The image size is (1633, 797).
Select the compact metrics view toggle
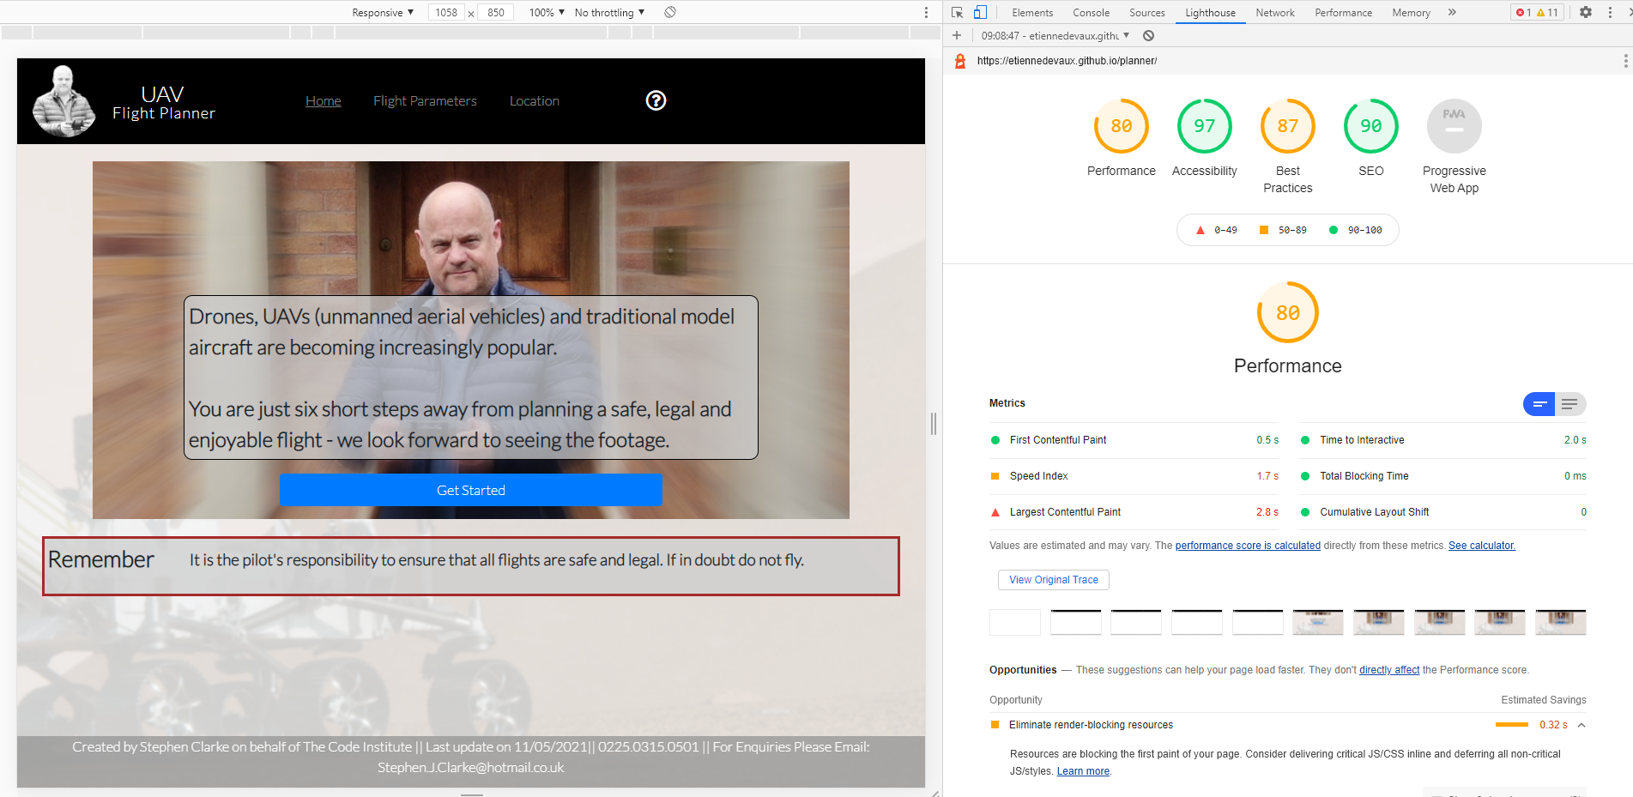1539,404
